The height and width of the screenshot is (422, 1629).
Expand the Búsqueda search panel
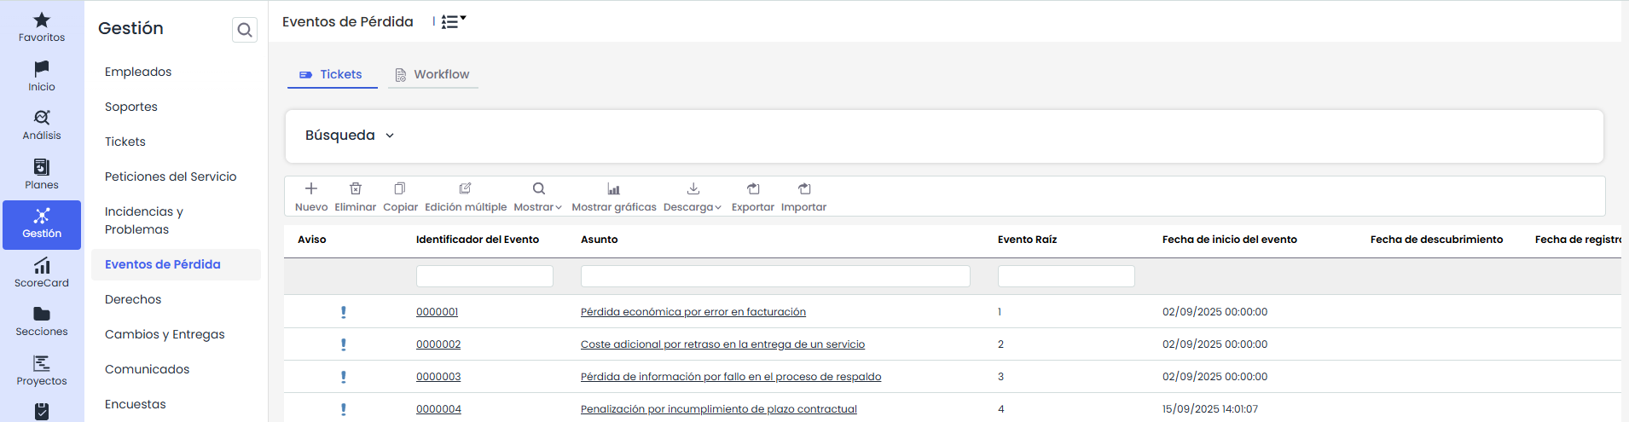click(x=350, y=136)
